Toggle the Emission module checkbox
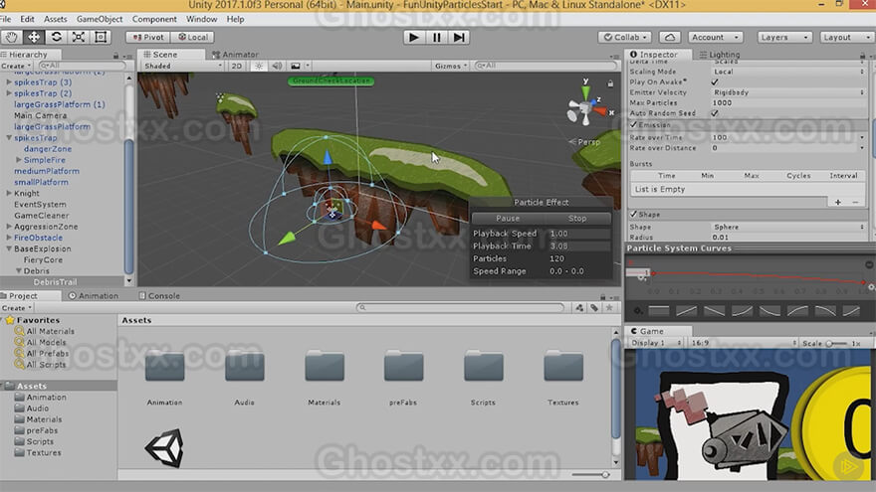Viewport: 876px width, 492px height. (633, 125)
